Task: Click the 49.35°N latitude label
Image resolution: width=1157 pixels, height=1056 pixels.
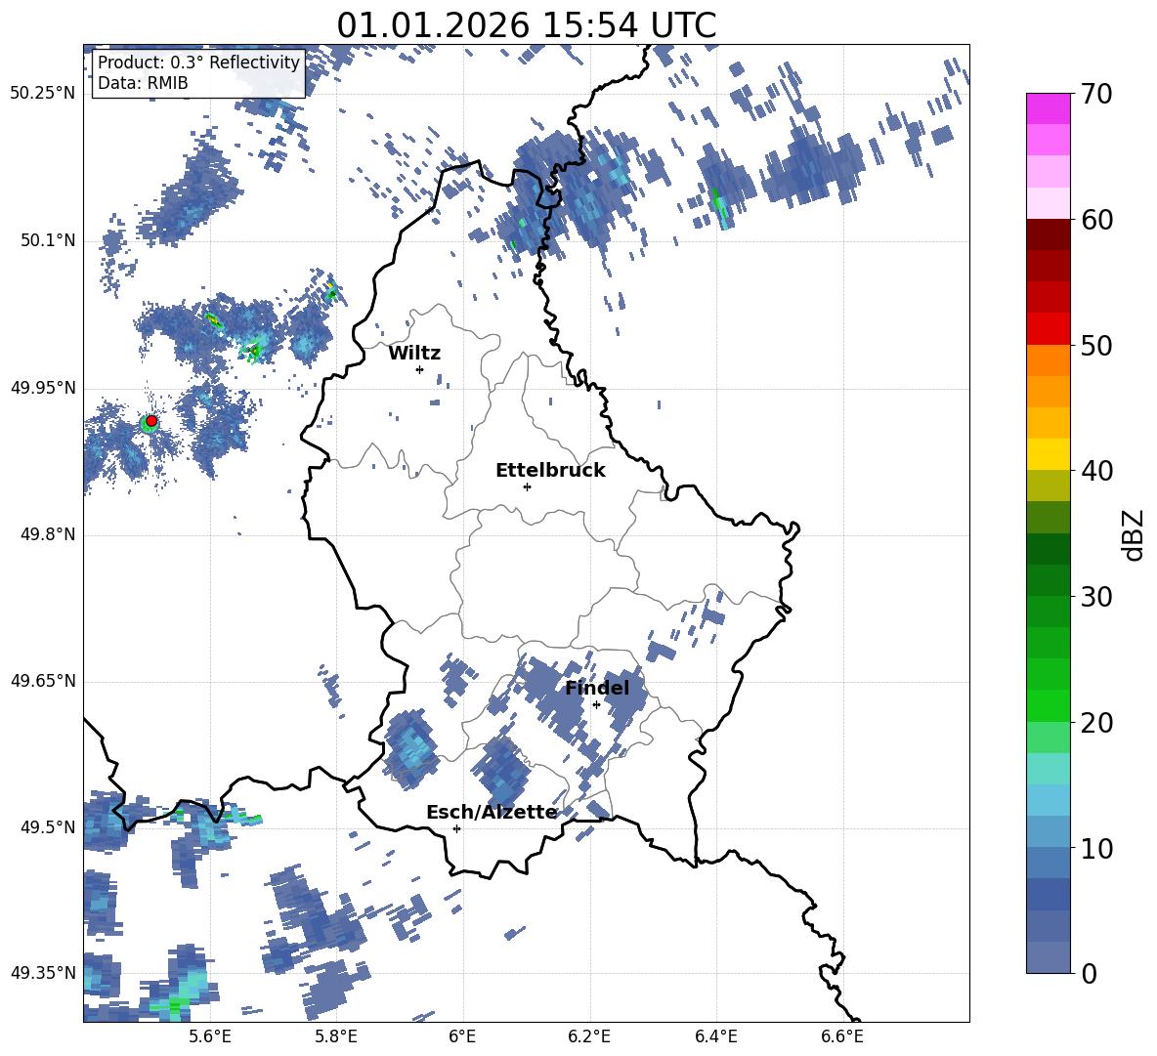Action: click(x=43, y=973)
